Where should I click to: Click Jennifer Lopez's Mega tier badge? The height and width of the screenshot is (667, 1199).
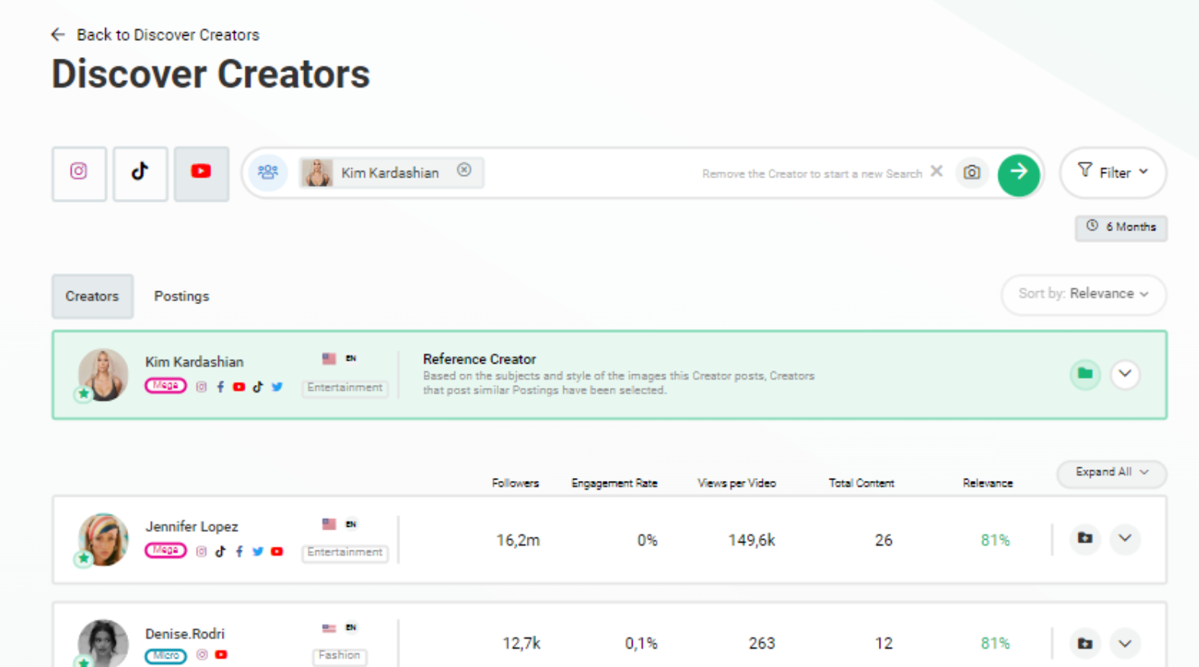pos(165,550)
